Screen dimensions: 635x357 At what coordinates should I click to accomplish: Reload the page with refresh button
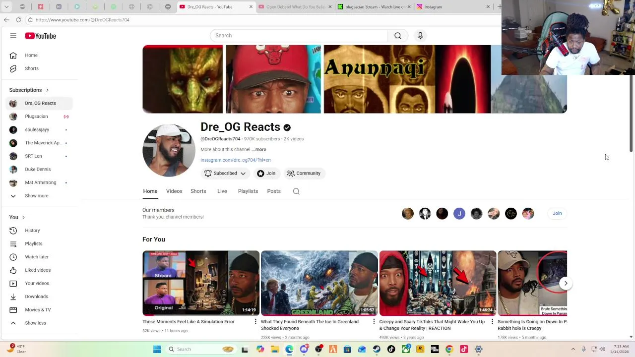click(x=18, y=20)
